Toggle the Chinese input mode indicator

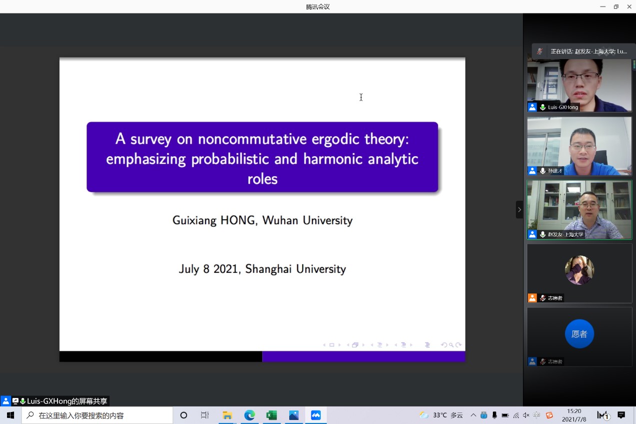click(536, 415)
